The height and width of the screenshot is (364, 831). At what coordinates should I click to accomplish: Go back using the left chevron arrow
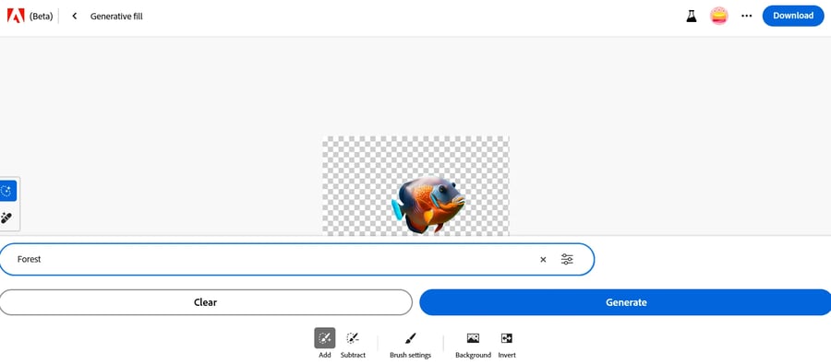(x=75, y=16)
